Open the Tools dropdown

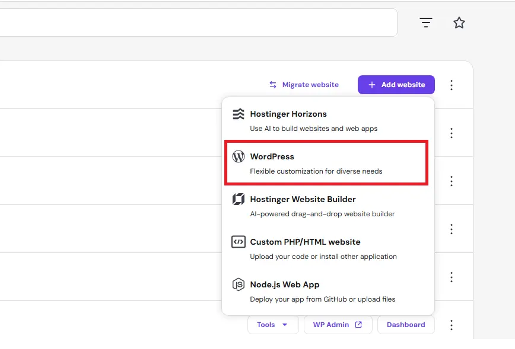point(272,324)
